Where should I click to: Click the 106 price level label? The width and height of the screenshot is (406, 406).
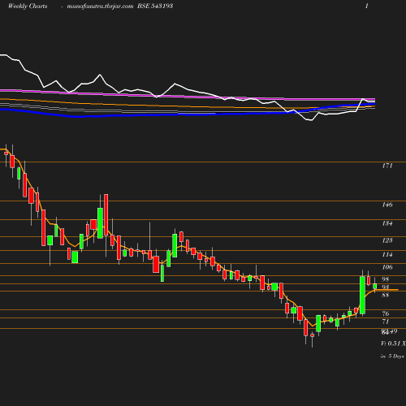[x=387, y=267]
